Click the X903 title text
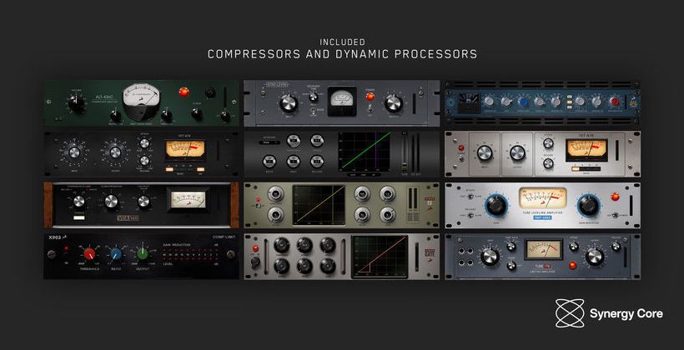This screenshot has width=684, height=350. [55, 238]
